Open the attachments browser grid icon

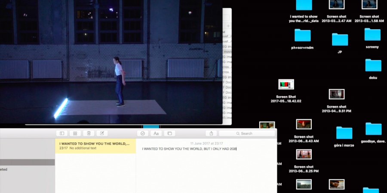coord(75,133)
